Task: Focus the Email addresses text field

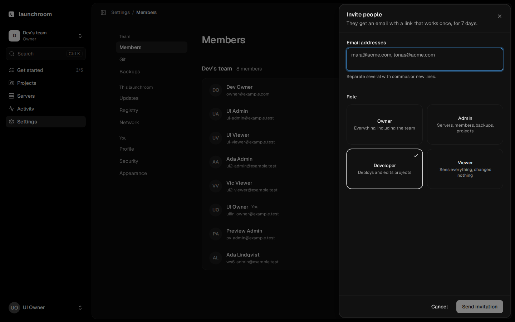Action: [425, 59]
